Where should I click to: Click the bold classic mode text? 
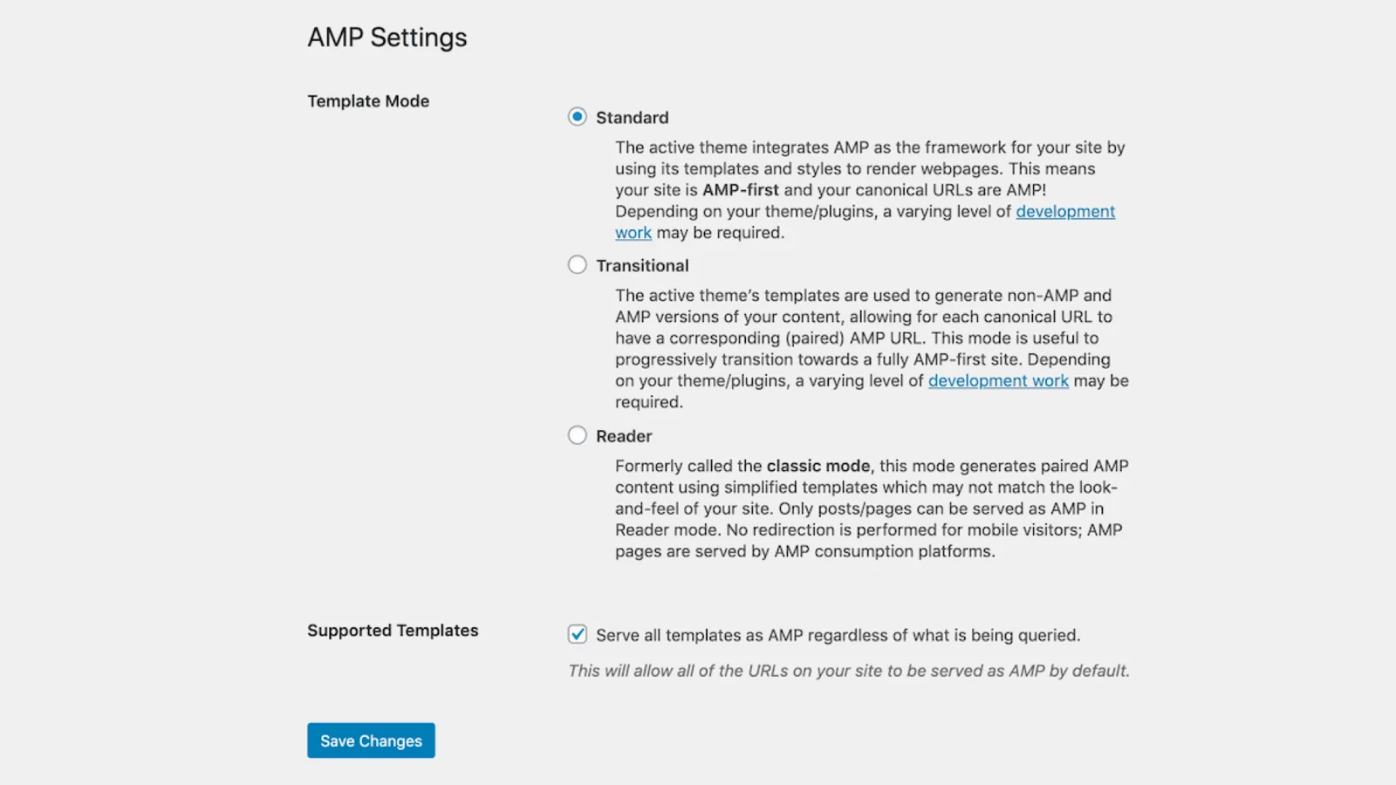tap(818, 466)
